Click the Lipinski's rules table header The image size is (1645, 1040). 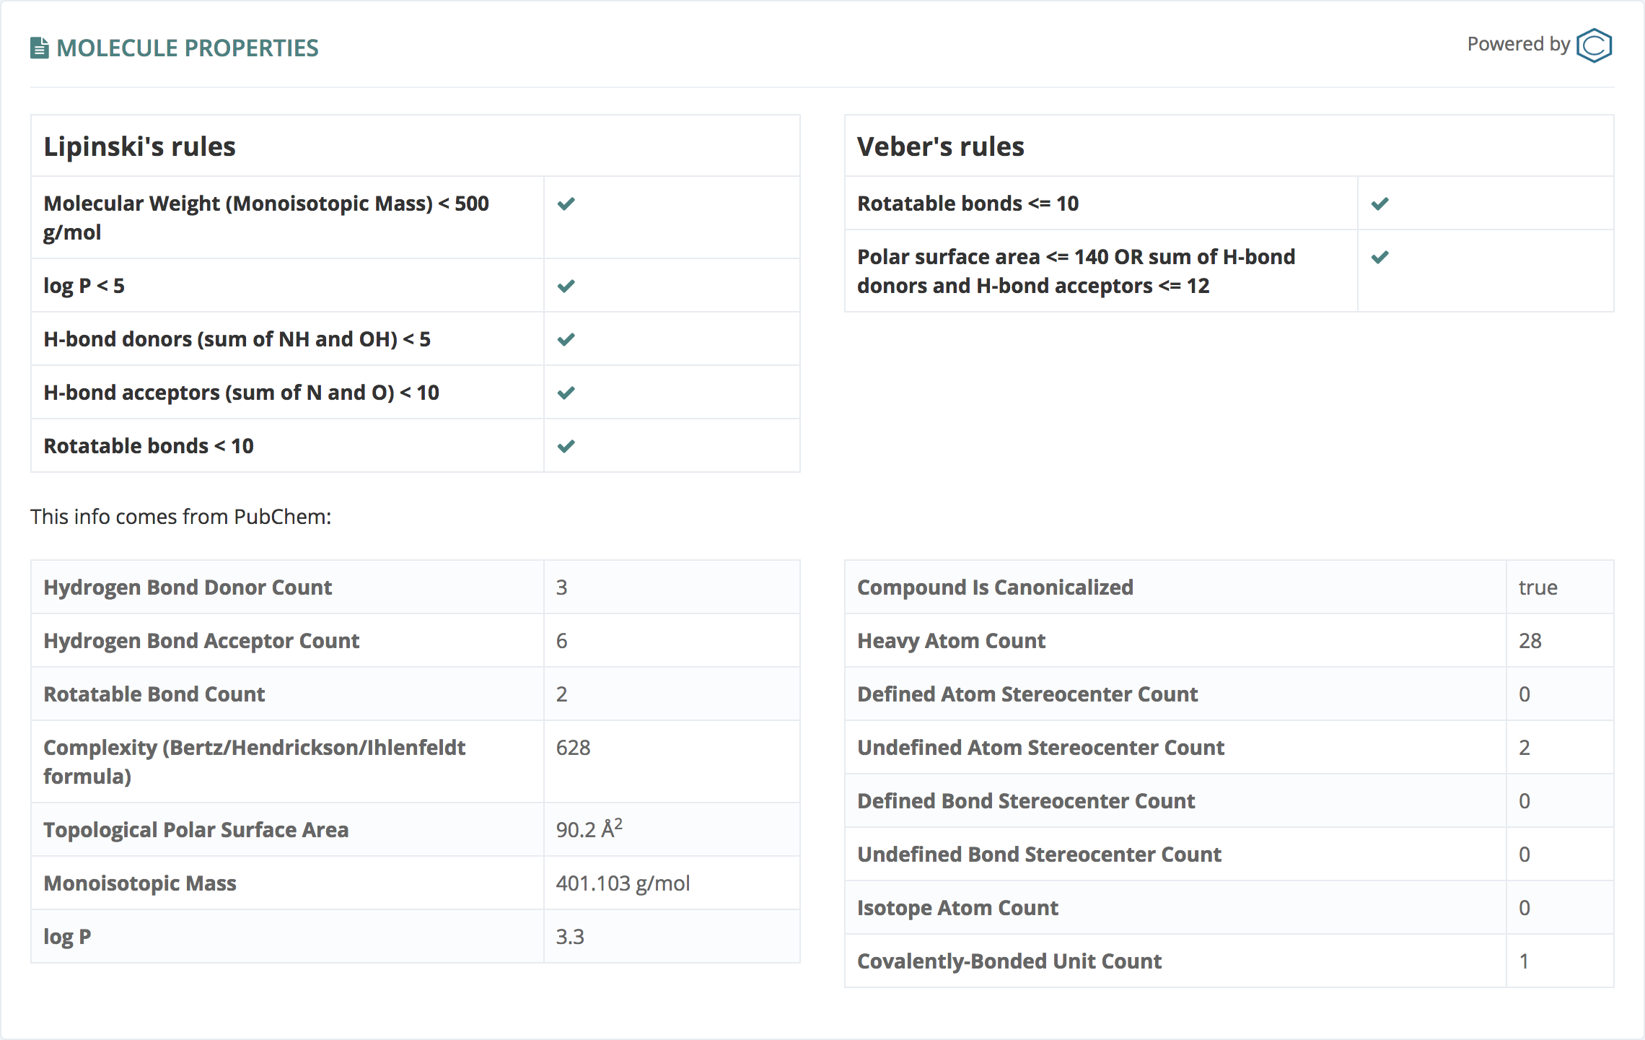click(416, 146)
